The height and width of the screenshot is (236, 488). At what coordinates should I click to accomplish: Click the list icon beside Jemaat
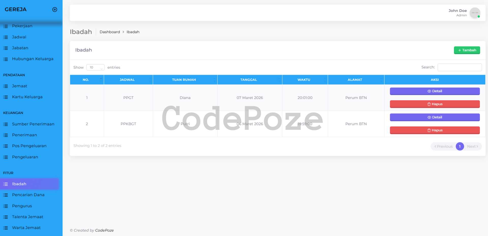(6, 86)
